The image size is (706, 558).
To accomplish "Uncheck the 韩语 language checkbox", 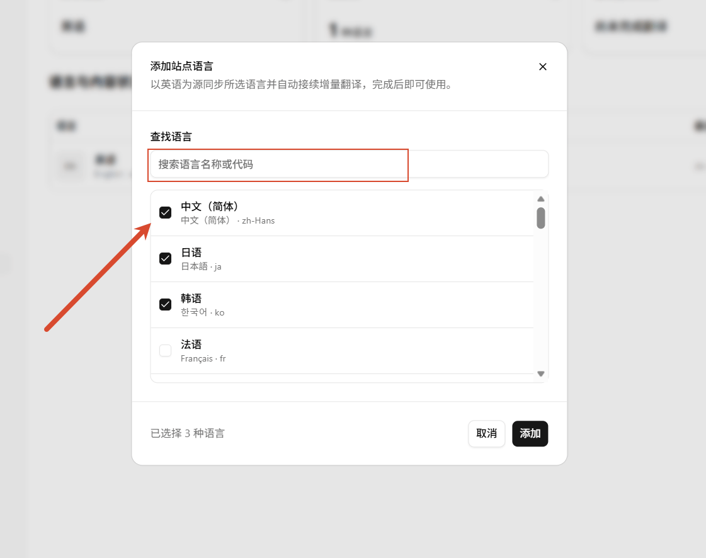I will point(165,304).
